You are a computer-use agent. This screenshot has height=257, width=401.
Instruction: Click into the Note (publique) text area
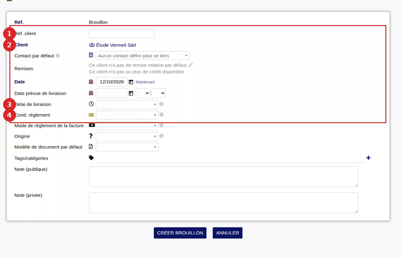click(x=223, y=177)
